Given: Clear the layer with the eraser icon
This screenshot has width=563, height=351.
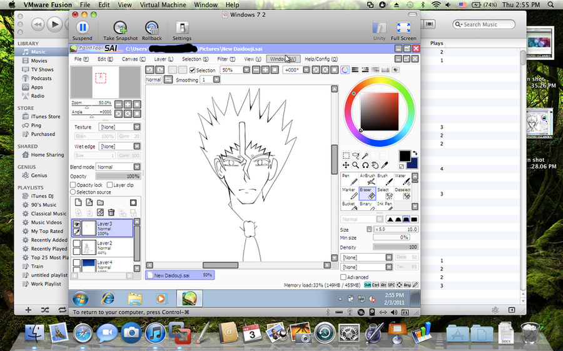Looking at the screenshot, I should coord(100,212).
